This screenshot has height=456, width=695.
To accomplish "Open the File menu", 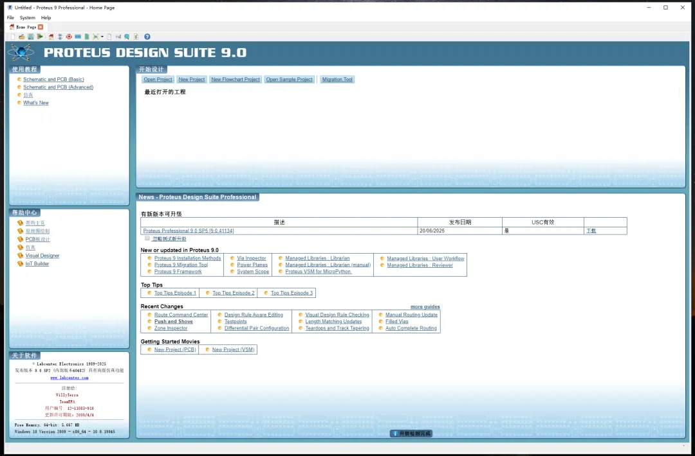I will point(11,18).
